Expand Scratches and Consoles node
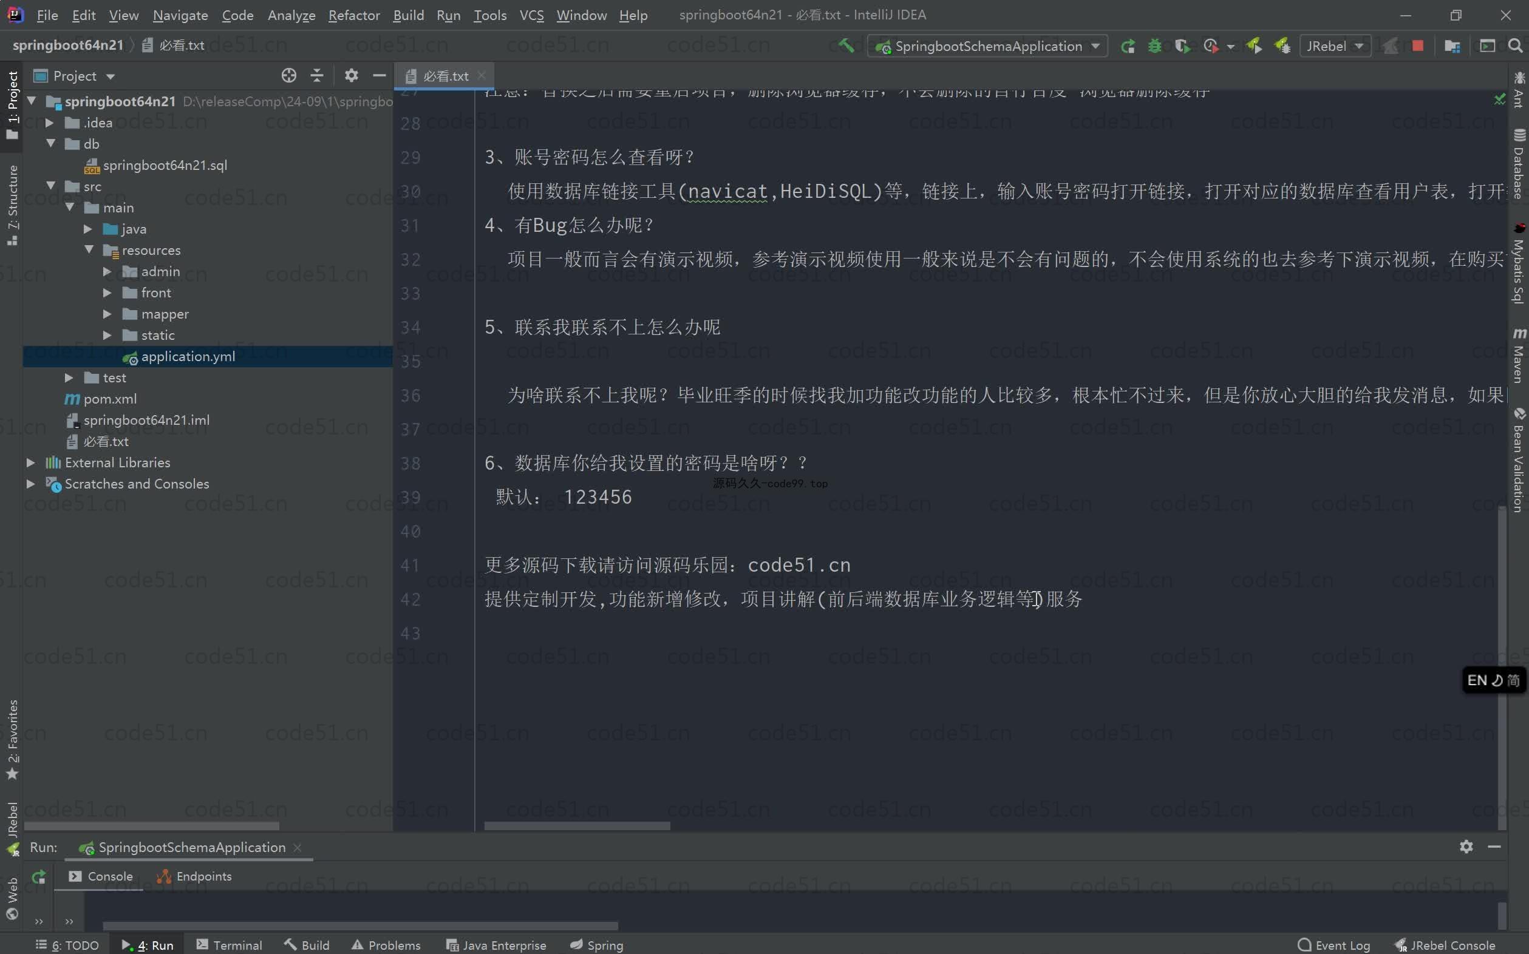The height and width of the screenshot is (954, 1529). (x=30, y=484)
